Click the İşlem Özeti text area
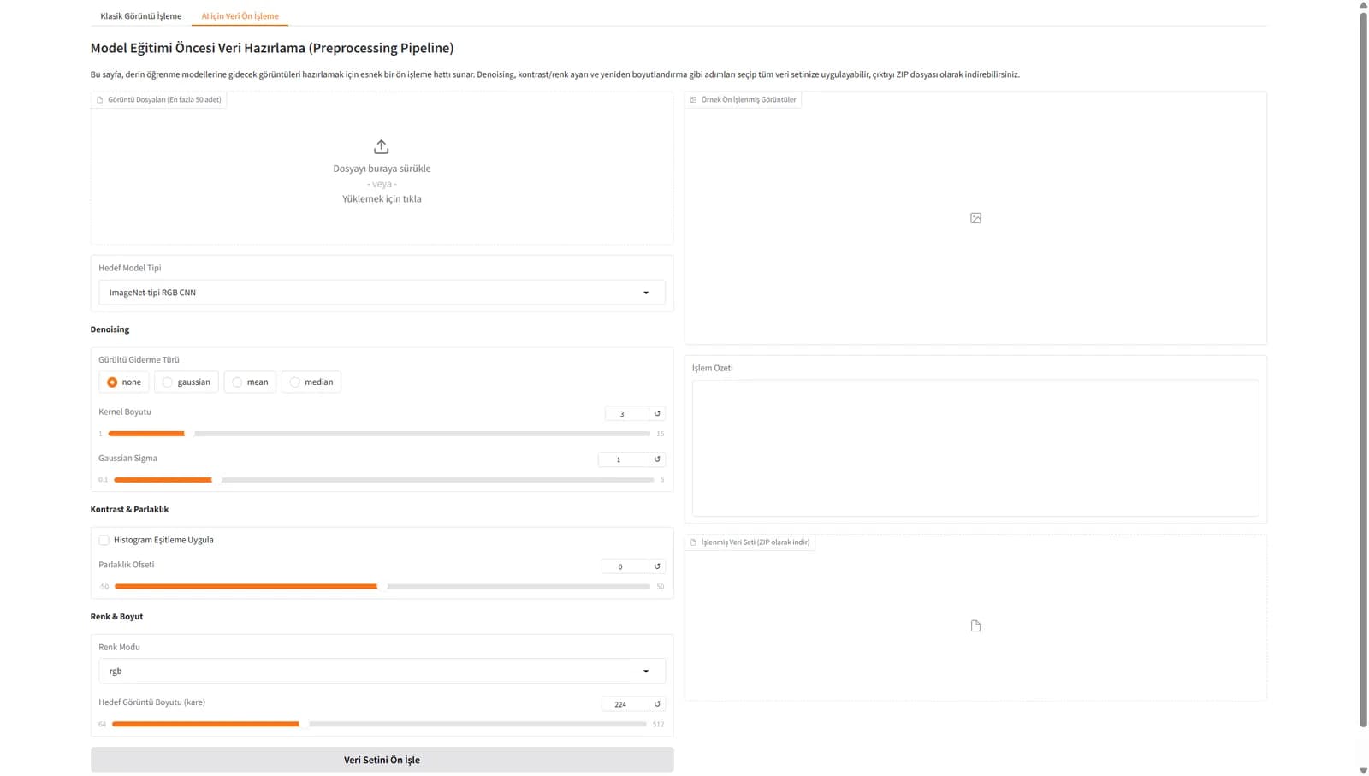Image resolution: width=1369 pixels, height=776 pixels. 975,447
